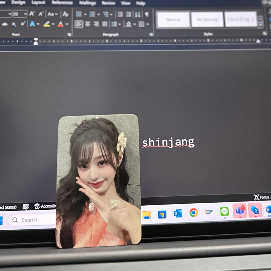Toggle justified paragraph alignment
271x271 pixels.
[105, 24]
